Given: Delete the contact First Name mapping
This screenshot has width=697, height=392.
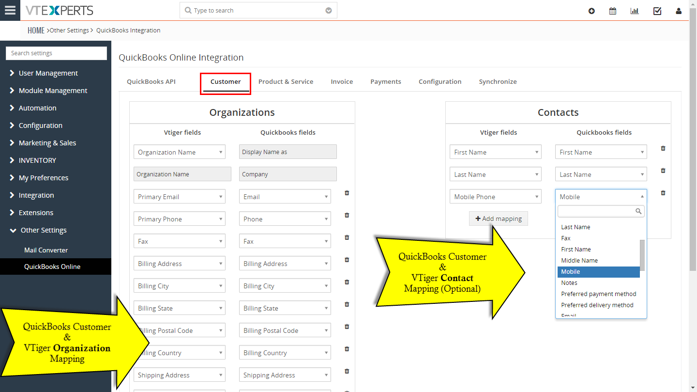Looking at the screenshot, I should pyautogui.click(x=663, y=148).
